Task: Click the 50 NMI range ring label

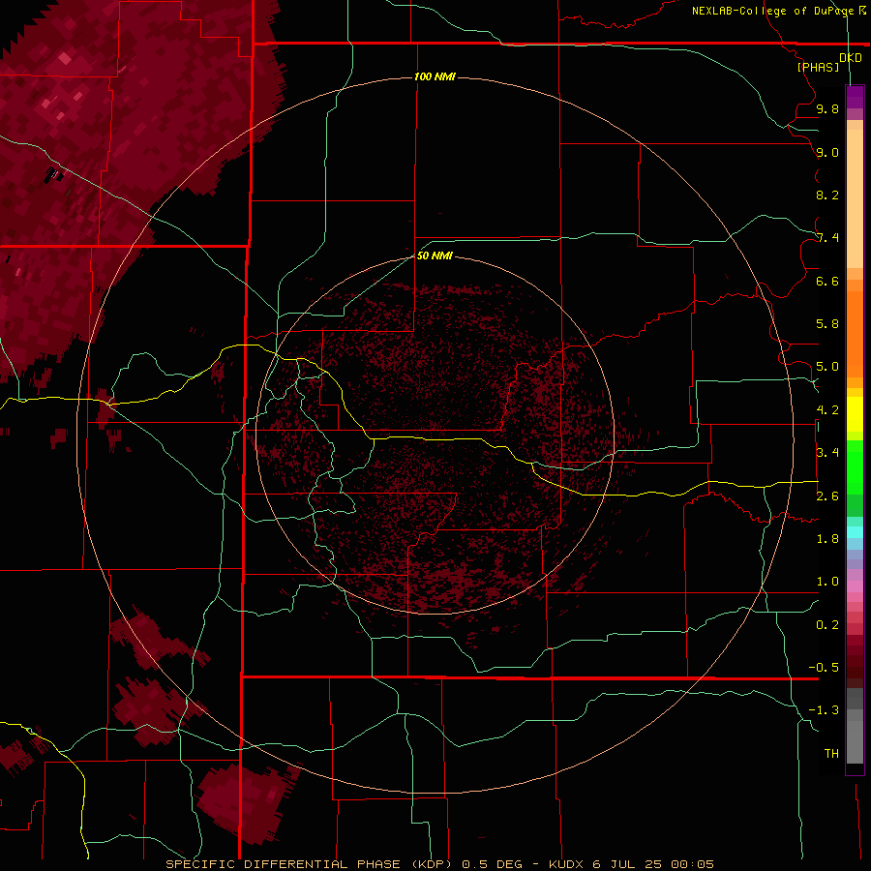Action: pos(435,255)
